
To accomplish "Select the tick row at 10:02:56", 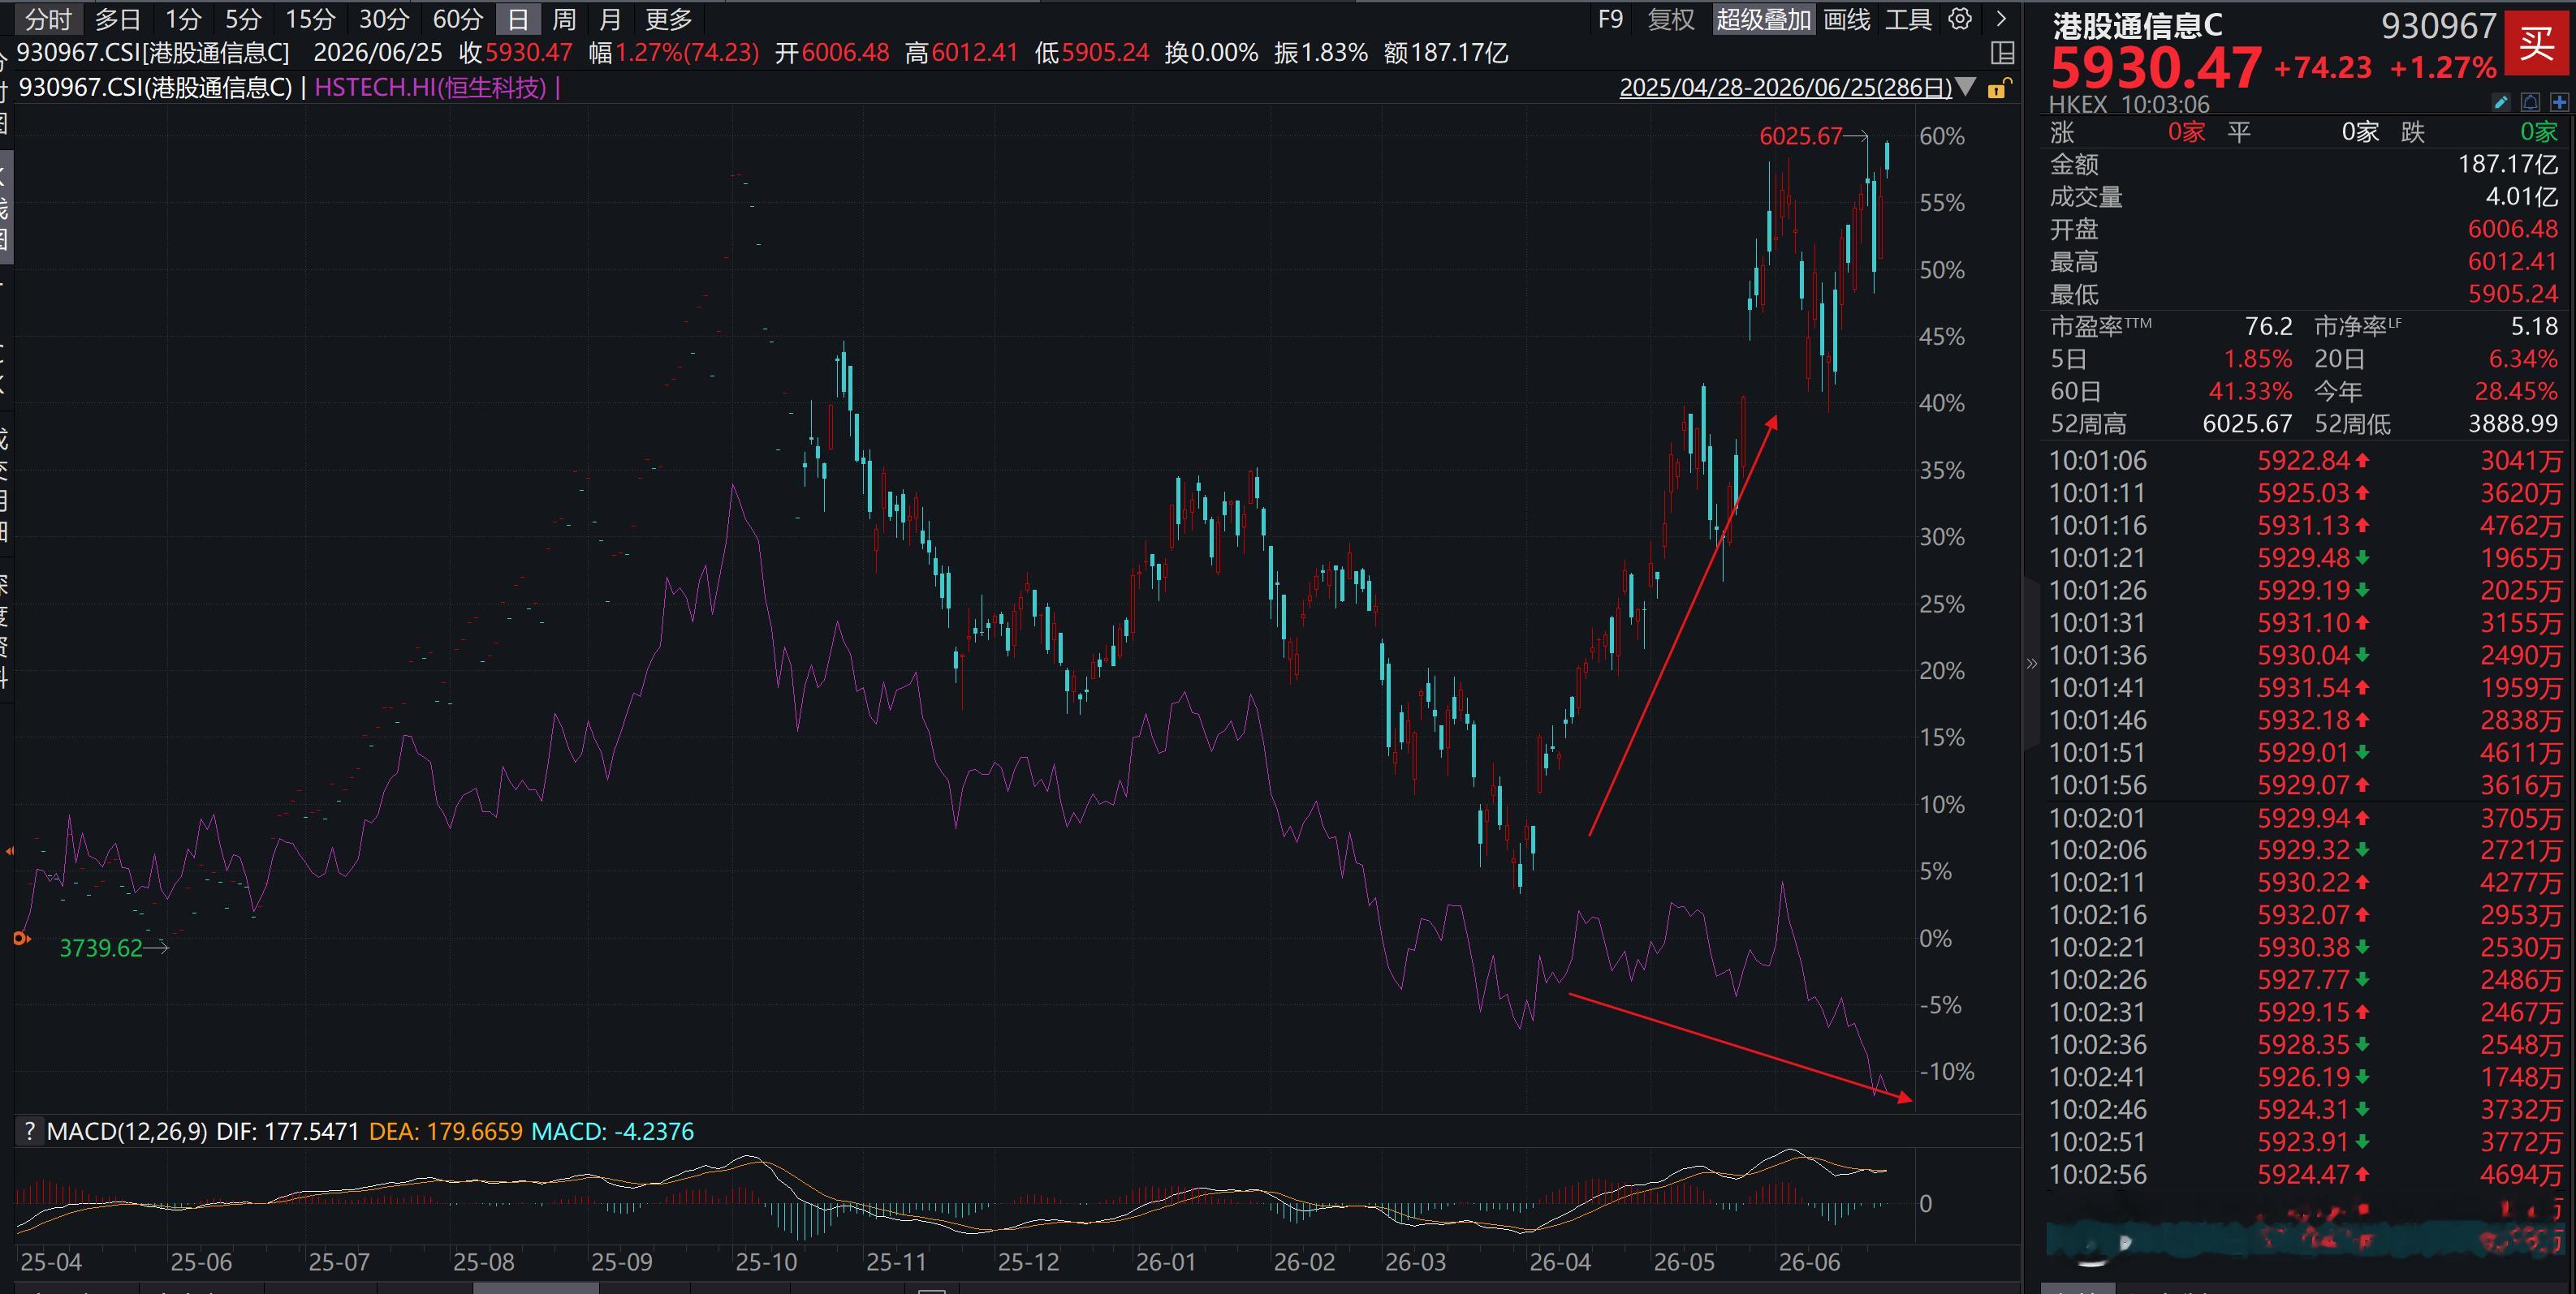I will tap(2305, 1175).
